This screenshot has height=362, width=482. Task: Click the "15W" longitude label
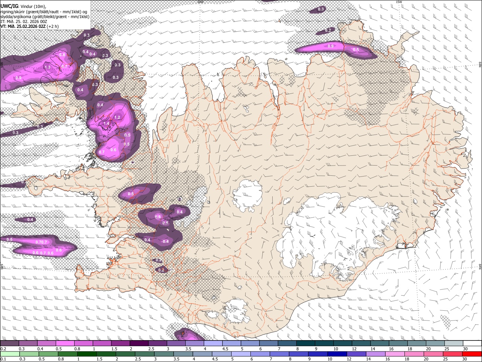[x=399, y=2]
